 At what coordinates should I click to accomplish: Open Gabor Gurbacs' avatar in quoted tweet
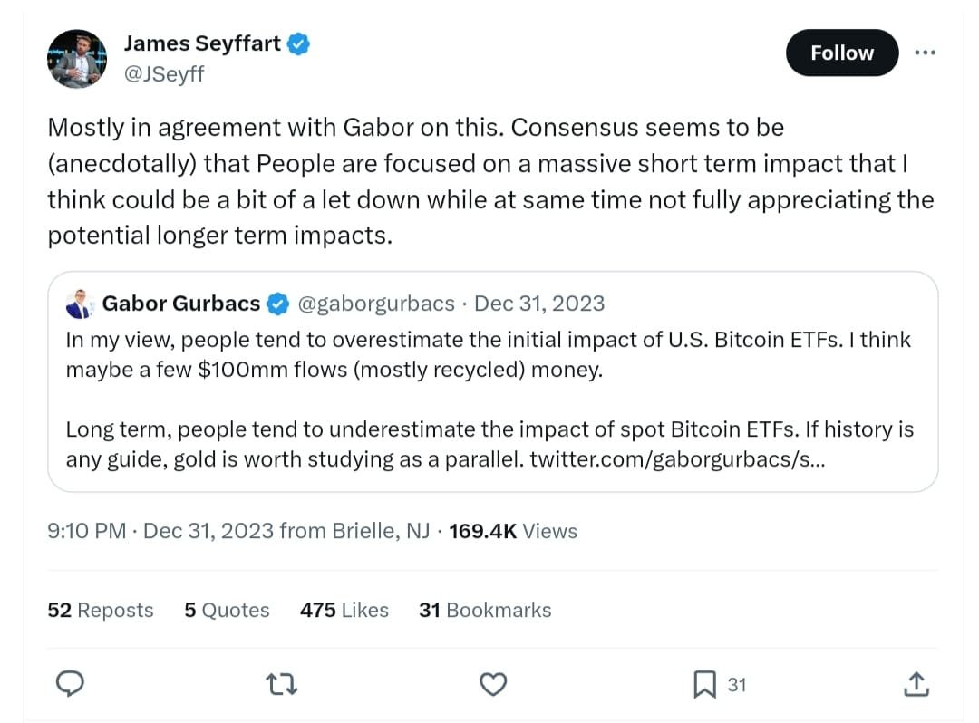(x=80, y=304)
